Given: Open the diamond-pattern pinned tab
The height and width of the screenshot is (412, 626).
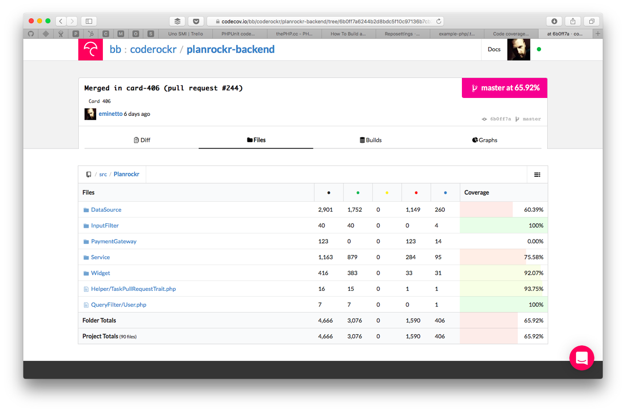Looking at the screenshot, I should [46, 34].
